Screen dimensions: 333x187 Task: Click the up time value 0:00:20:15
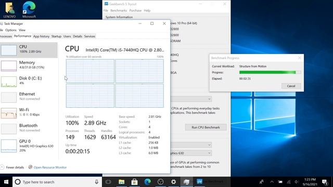click(78, 151)
